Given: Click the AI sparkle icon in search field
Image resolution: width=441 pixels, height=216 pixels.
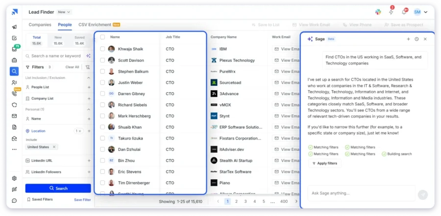Looking at the screenshot, I should coord(88,56).
